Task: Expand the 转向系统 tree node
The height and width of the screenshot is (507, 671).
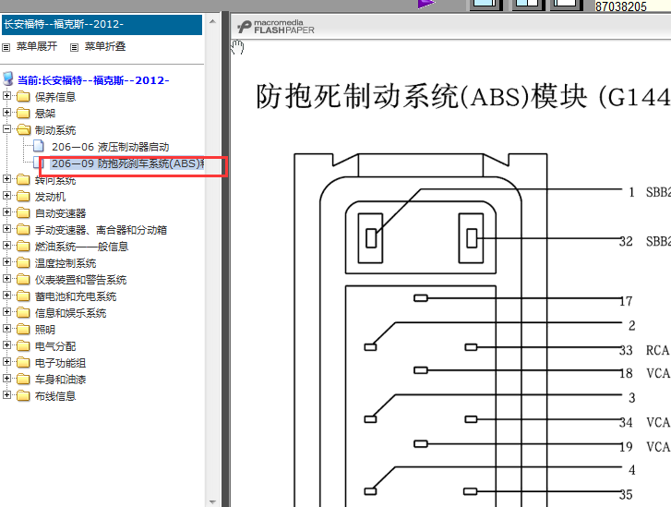Action: point(6,178)
